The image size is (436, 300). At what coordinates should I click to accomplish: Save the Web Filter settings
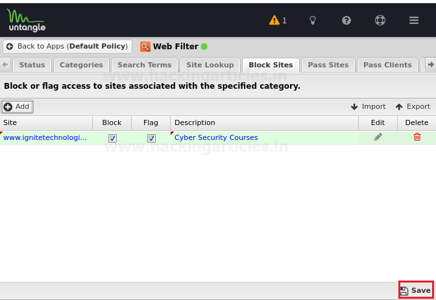416,290
